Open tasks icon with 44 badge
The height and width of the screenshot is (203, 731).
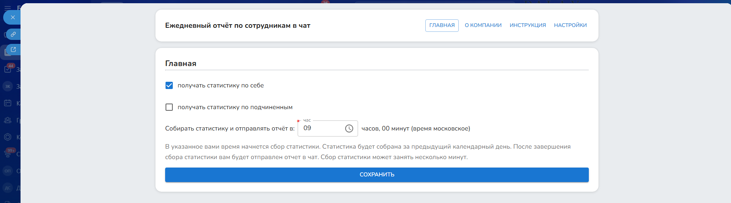8,69
